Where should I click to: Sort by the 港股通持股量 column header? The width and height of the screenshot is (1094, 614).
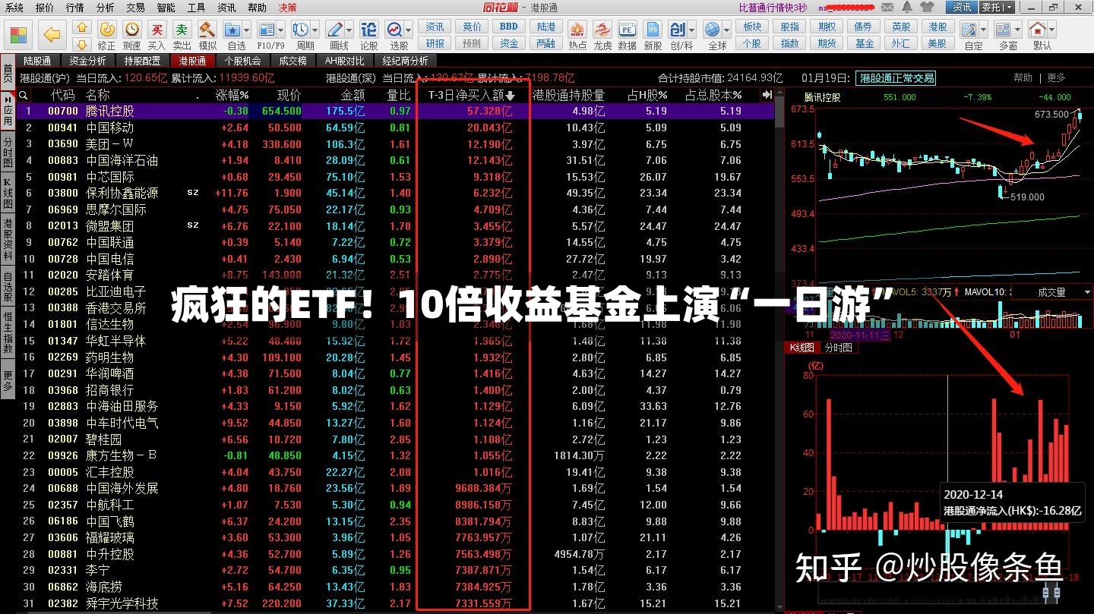tap(568, 95)
